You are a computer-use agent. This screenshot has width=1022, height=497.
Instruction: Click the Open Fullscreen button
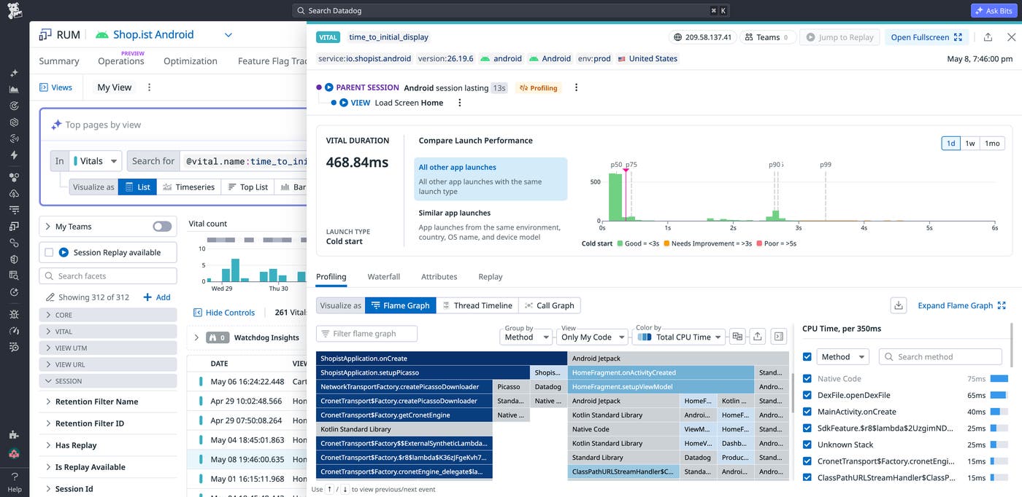[926, 37]
